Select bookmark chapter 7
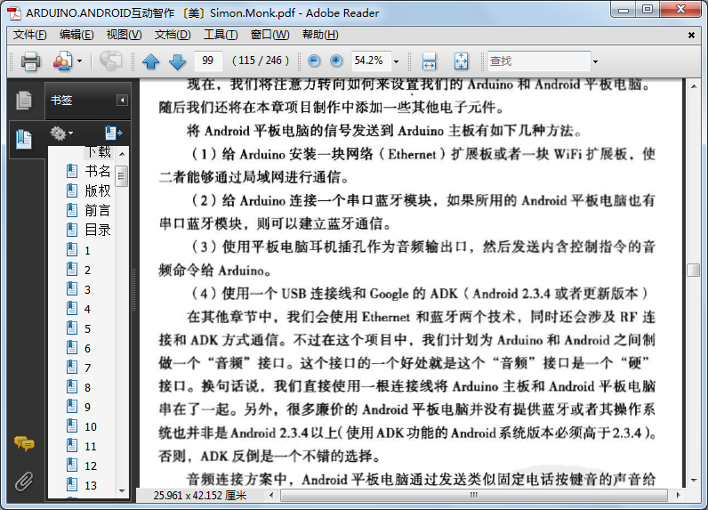 (x=87, y=368)
